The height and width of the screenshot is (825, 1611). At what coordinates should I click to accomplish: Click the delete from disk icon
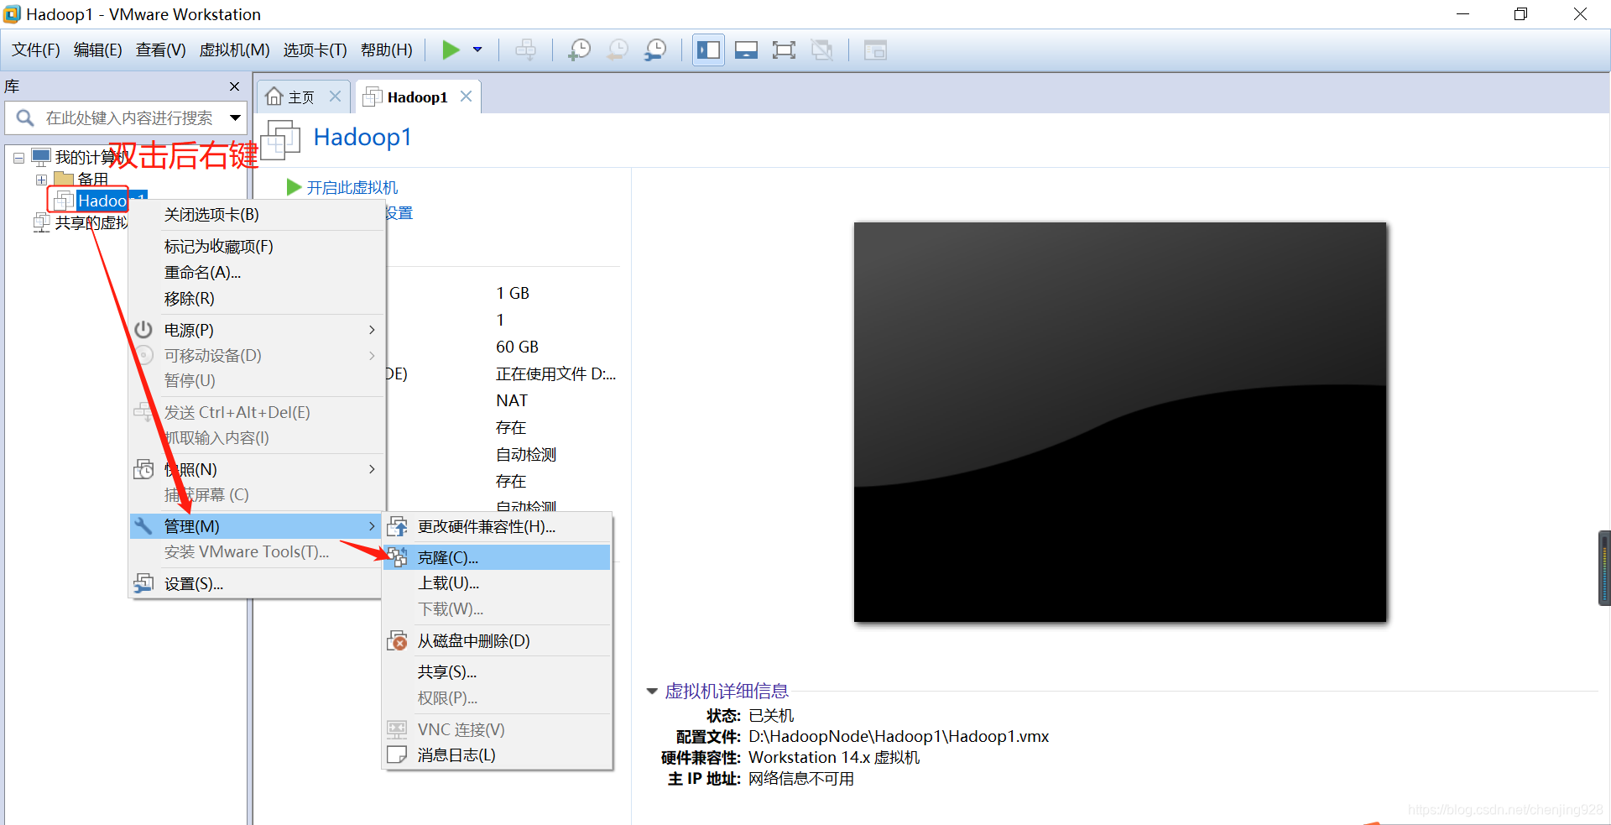397,641
